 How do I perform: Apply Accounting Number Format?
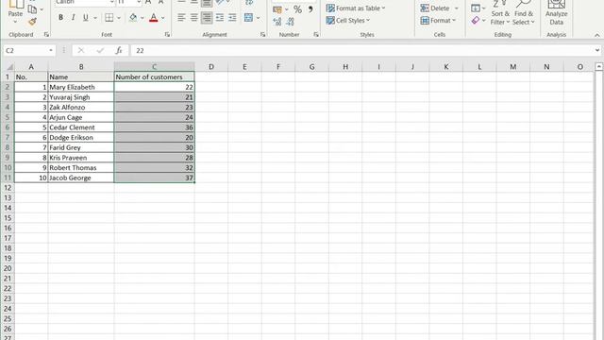pyautogui.click(x=277, y=9)
